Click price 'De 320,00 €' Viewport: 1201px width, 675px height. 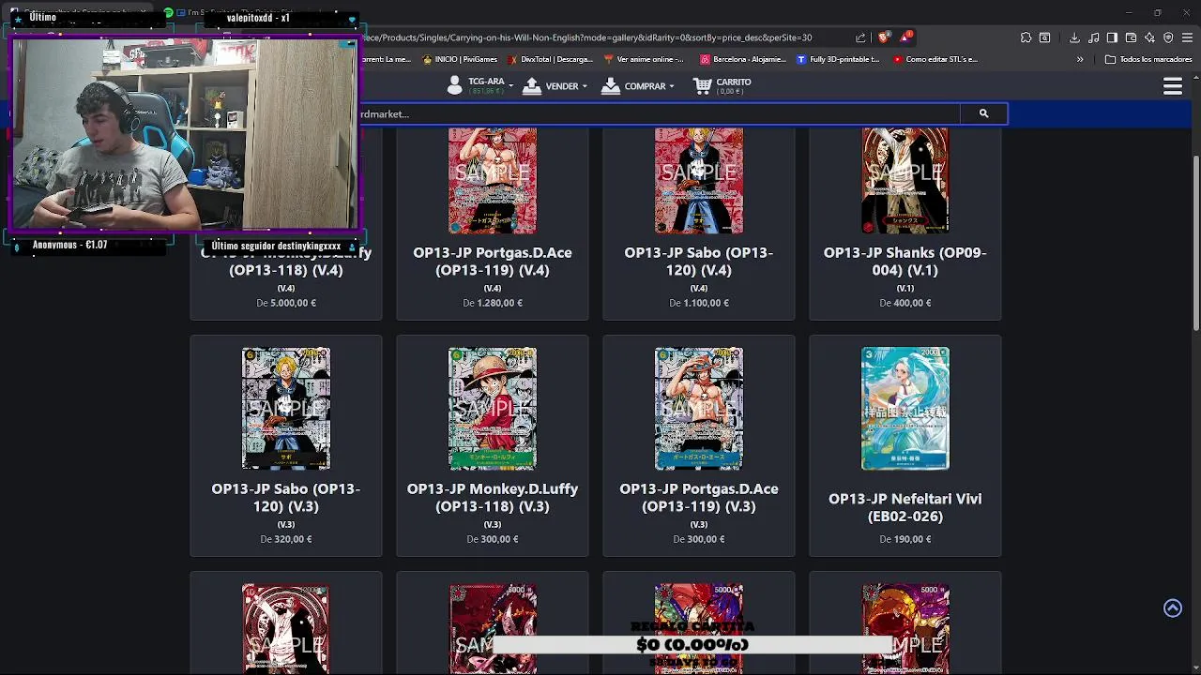pos(286,539)
